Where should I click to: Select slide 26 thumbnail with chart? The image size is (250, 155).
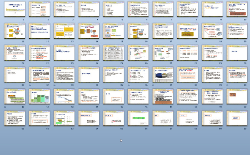click(x=138, y=52)
